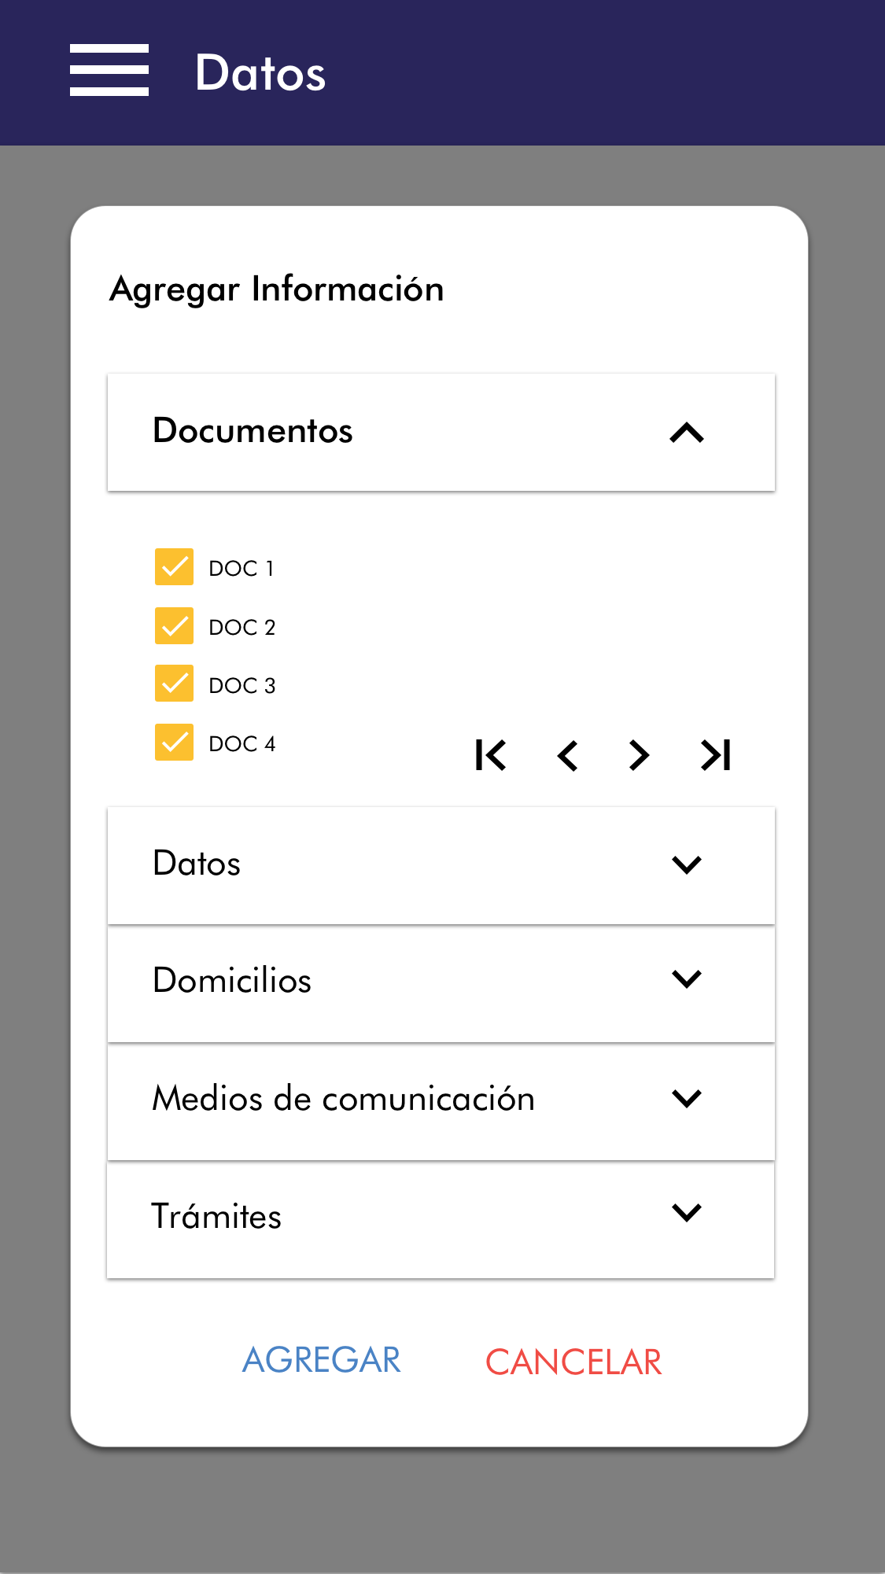
Task: Tap the Domicilios header label
Action: pyautogui.click(x=232, y=981)
